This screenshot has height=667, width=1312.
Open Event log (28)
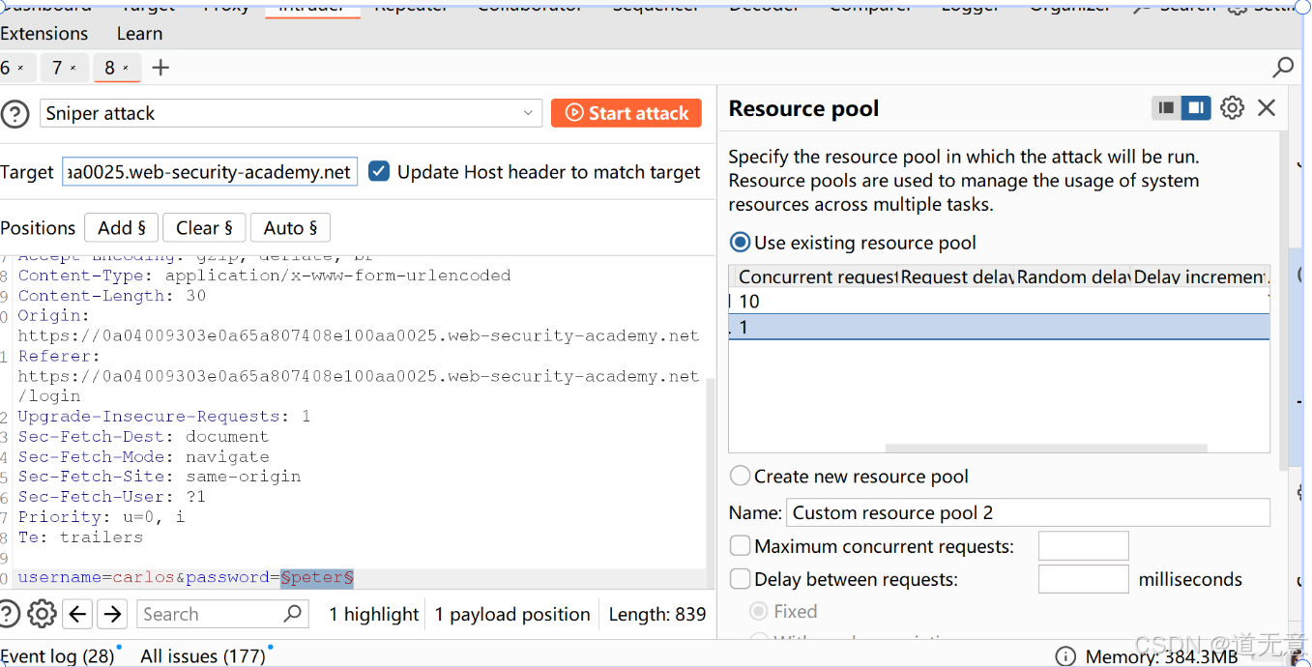[x=57, y=656]
